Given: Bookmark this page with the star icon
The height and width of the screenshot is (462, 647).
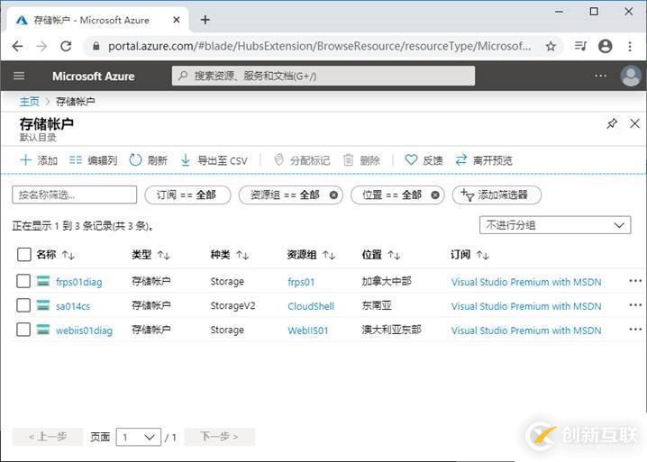Looking at the screenshot, I should pos(551,46).
